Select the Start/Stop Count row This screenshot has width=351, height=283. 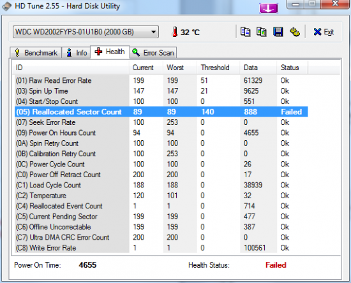161,101
